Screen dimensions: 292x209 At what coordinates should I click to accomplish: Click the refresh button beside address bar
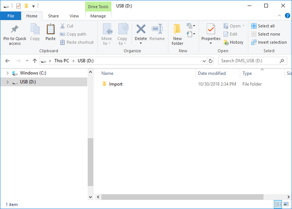(x=211, y=61)
